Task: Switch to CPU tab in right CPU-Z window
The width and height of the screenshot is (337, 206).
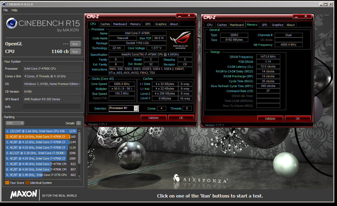Action: pos(210,25)
